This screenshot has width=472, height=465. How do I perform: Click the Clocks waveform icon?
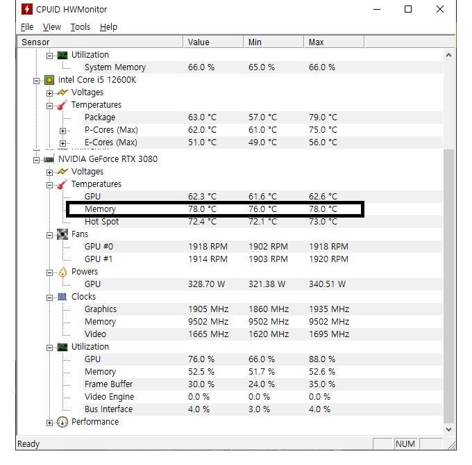[62, 297]
